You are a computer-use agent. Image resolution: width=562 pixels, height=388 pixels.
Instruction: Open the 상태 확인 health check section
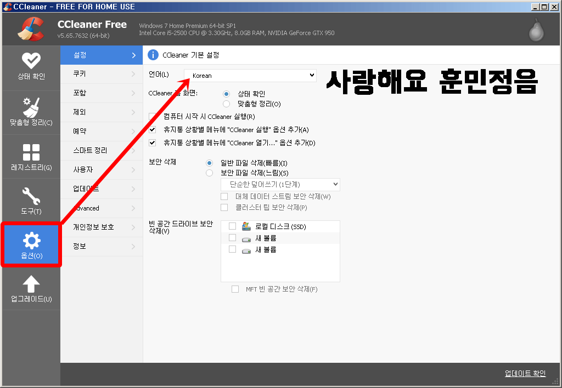tap(31, 67)
